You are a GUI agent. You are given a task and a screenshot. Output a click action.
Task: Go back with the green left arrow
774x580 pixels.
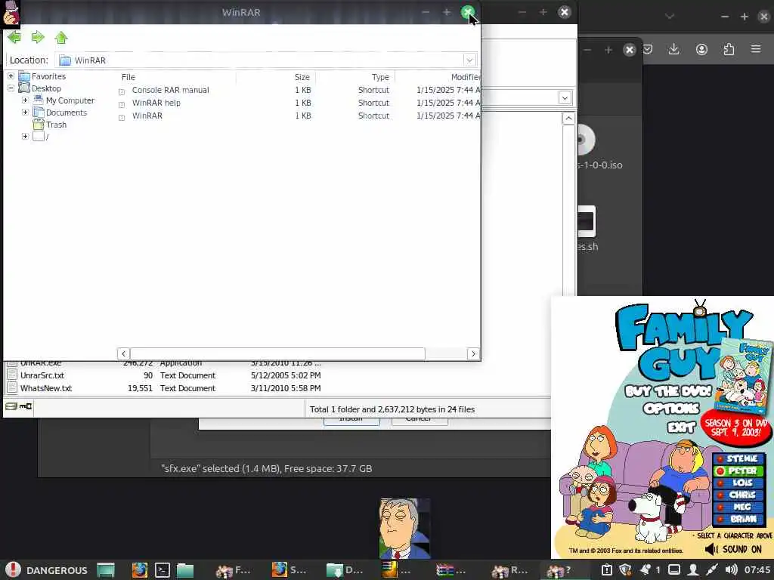pyautogui.click(x=14, y=37)
